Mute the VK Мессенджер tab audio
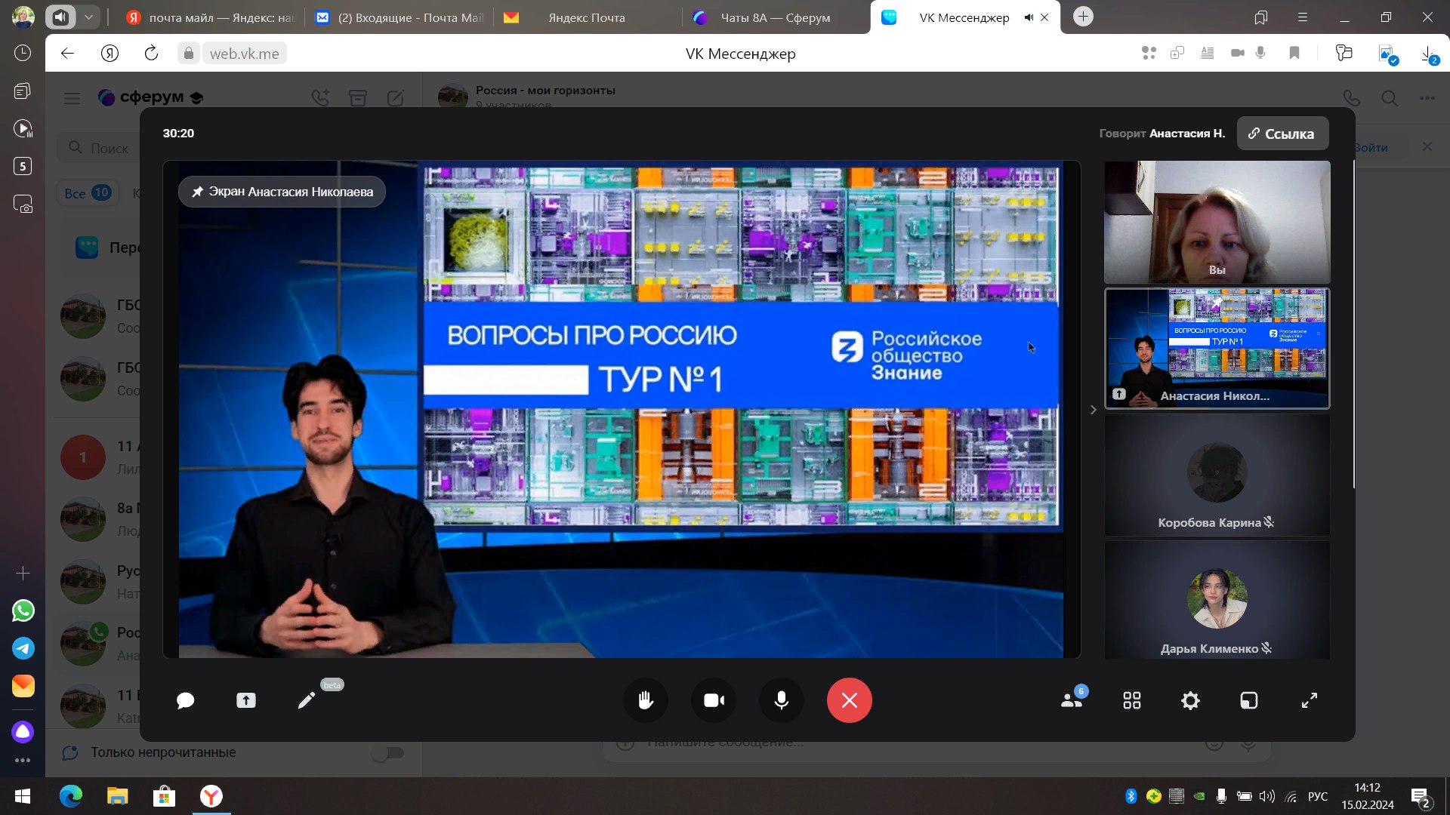1450x815 pixels. (x=1029, y=17)
